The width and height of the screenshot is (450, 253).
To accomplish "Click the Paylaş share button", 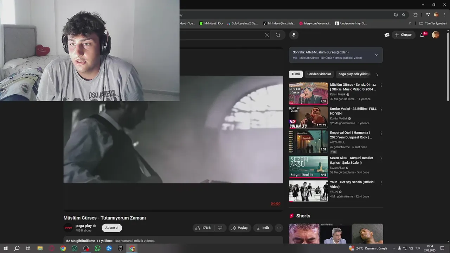I will (240, 228).
